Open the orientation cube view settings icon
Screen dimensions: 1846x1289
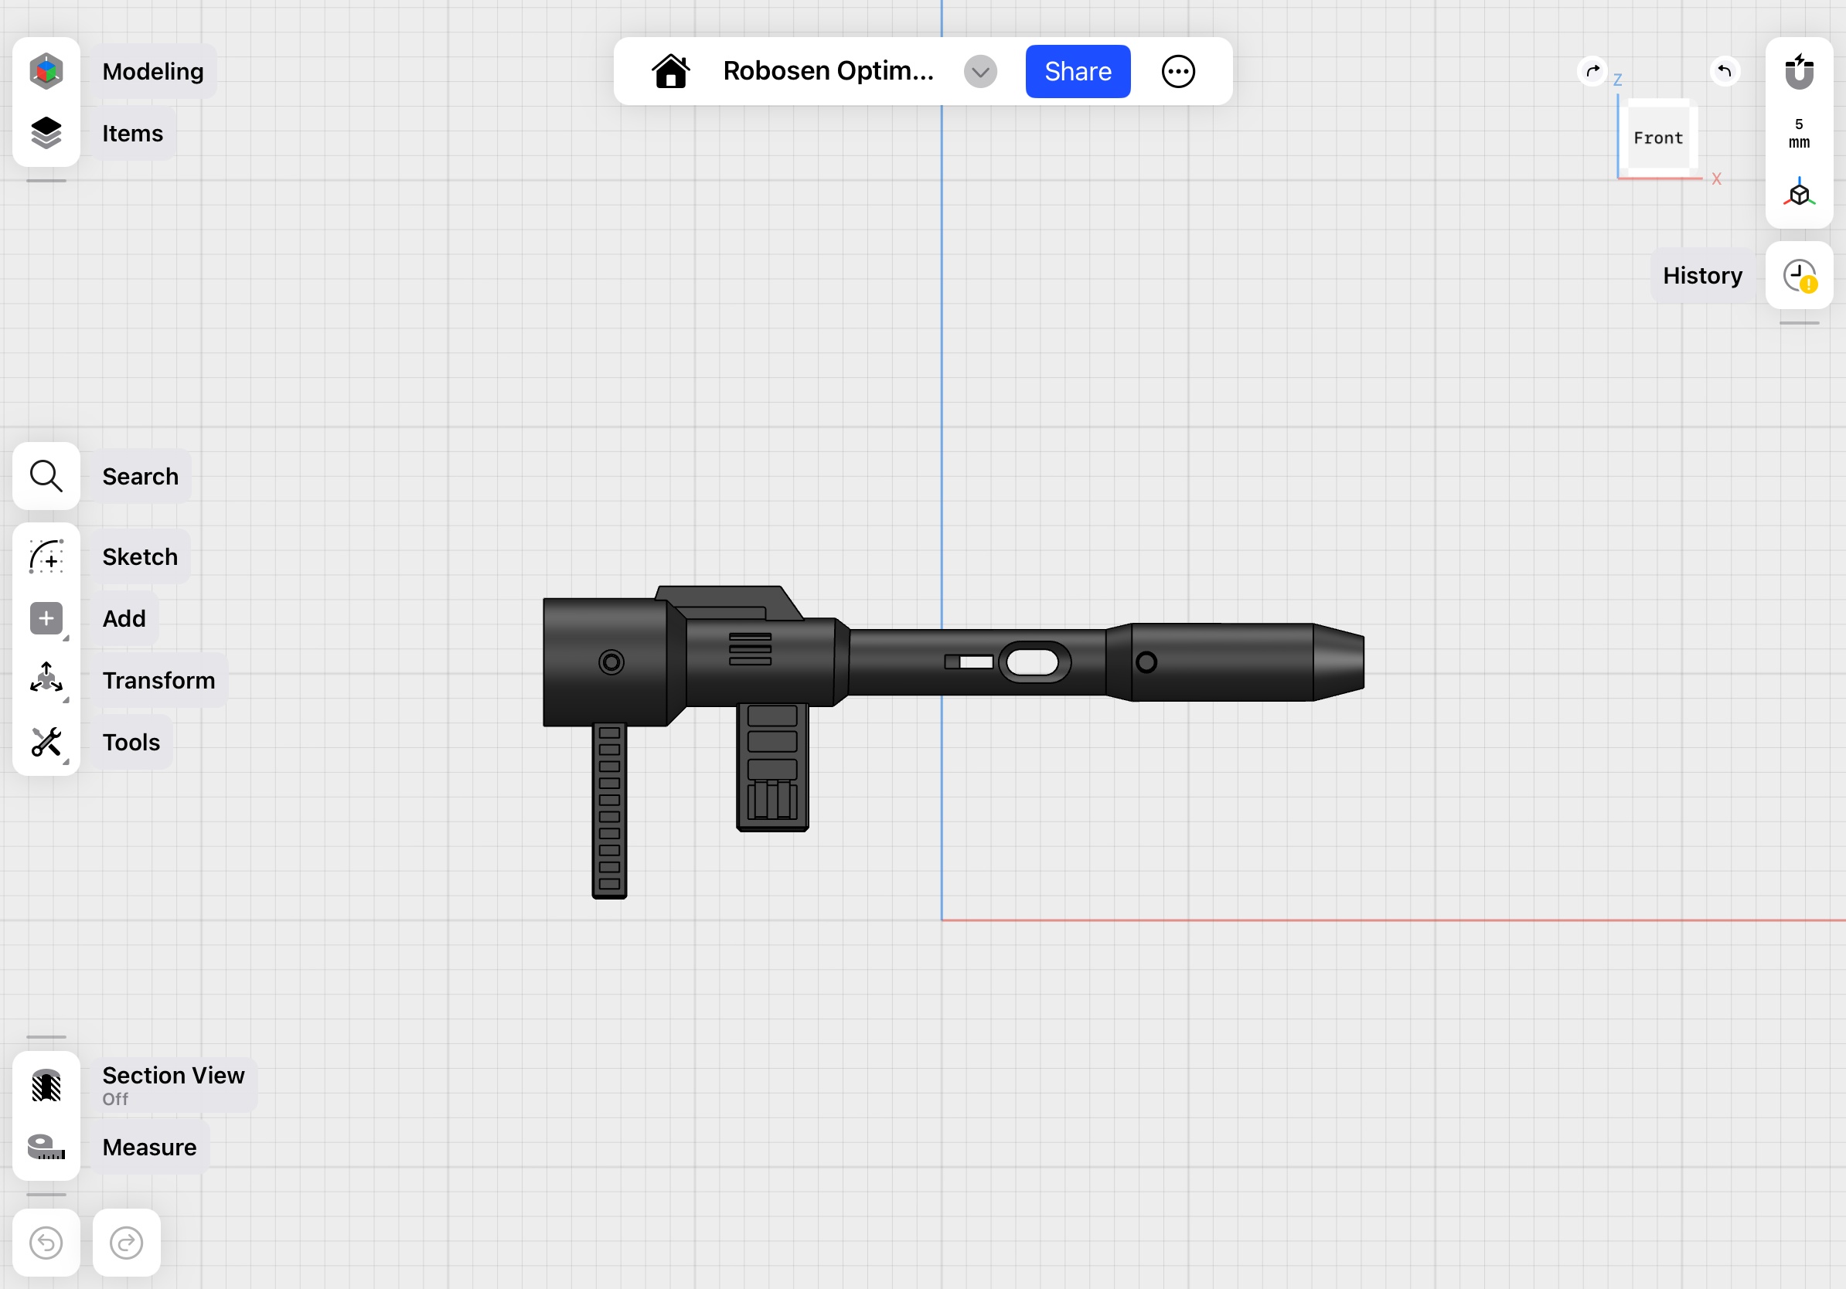pos(1799,194)
